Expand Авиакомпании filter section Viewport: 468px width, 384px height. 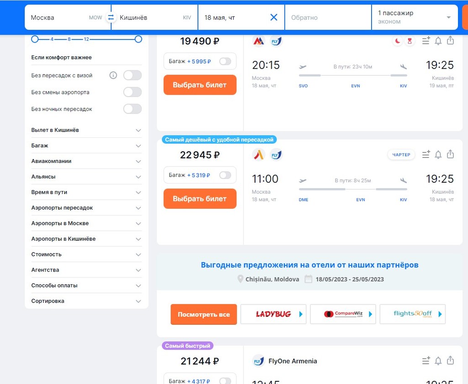(86, 161)
